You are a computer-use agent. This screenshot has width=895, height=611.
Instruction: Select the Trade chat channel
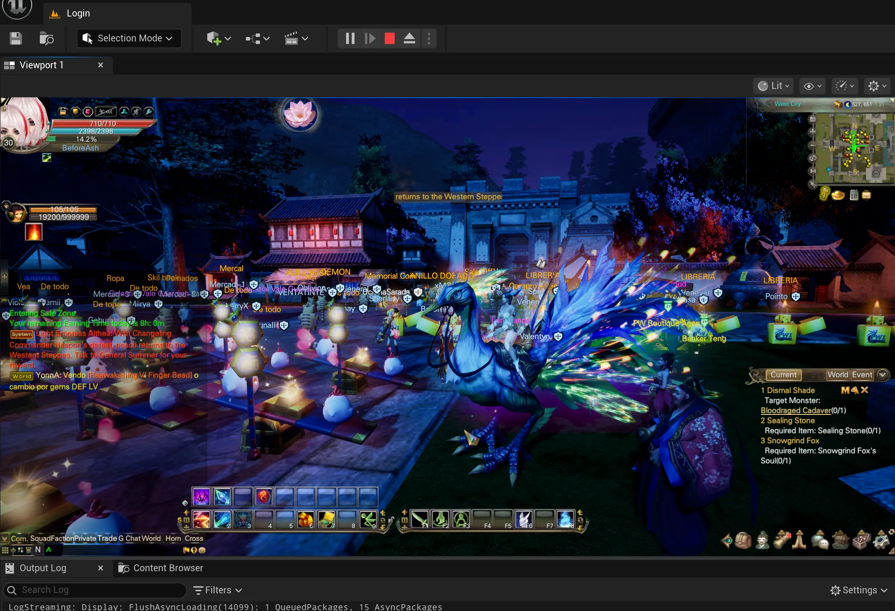[107, 538]
